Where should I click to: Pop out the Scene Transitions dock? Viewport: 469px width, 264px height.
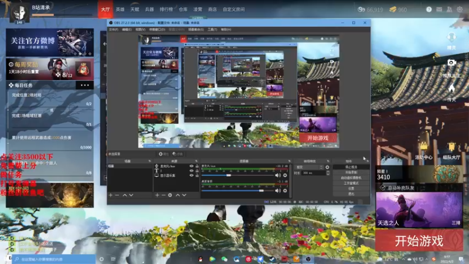[x=328, y=161]
